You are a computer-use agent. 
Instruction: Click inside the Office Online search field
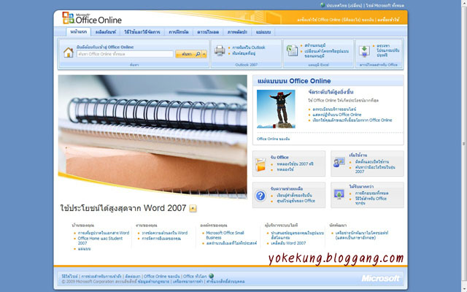125,54
